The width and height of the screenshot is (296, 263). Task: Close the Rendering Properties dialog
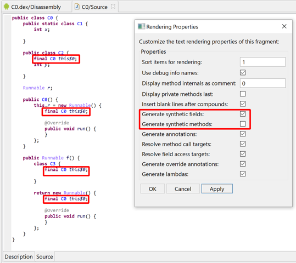tap(284, 26)
